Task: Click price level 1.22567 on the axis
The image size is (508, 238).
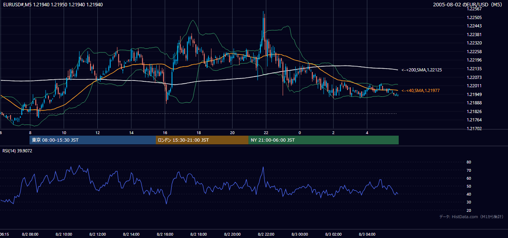Action: [474, 9]
